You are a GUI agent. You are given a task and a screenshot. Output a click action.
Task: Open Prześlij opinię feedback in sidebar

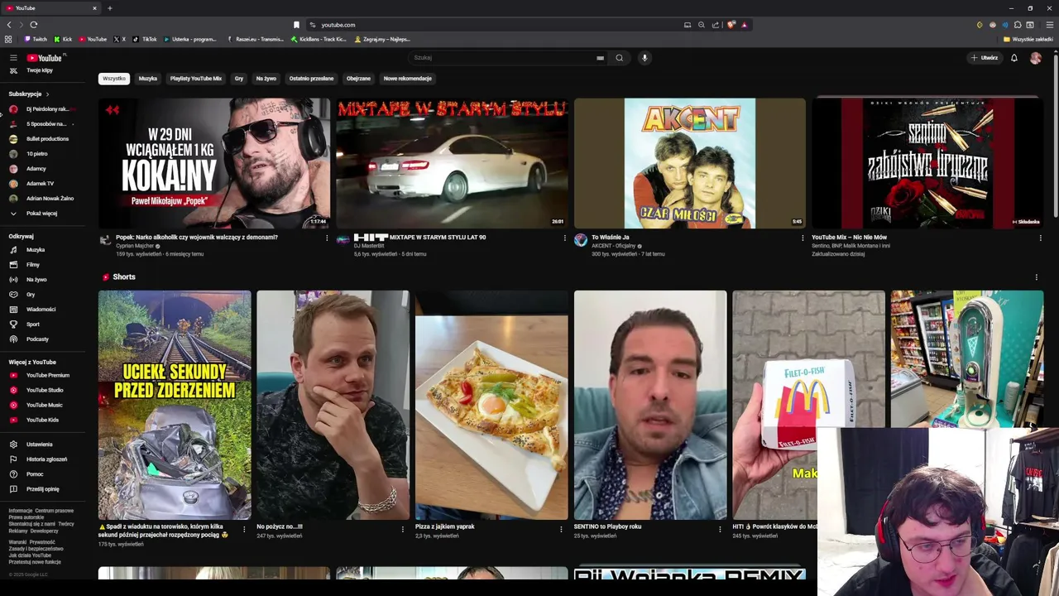pos(41,489)
